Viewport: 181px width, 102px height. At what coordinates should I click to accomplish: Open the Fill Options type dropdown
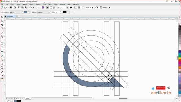coord(16,12)
